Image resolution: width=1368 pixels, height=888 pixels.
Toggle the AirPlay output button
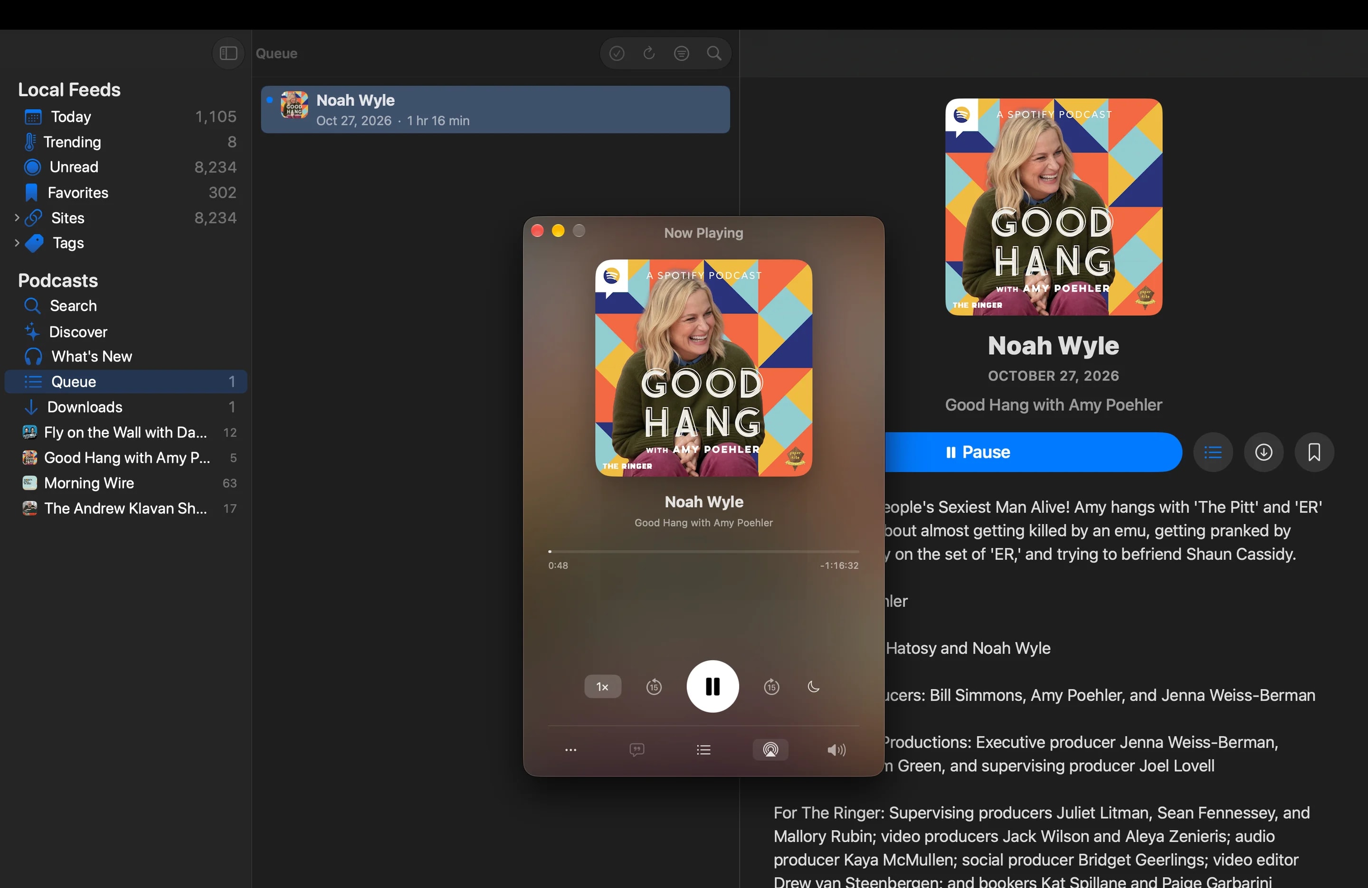pyautogui.click(x=770, y=749)
